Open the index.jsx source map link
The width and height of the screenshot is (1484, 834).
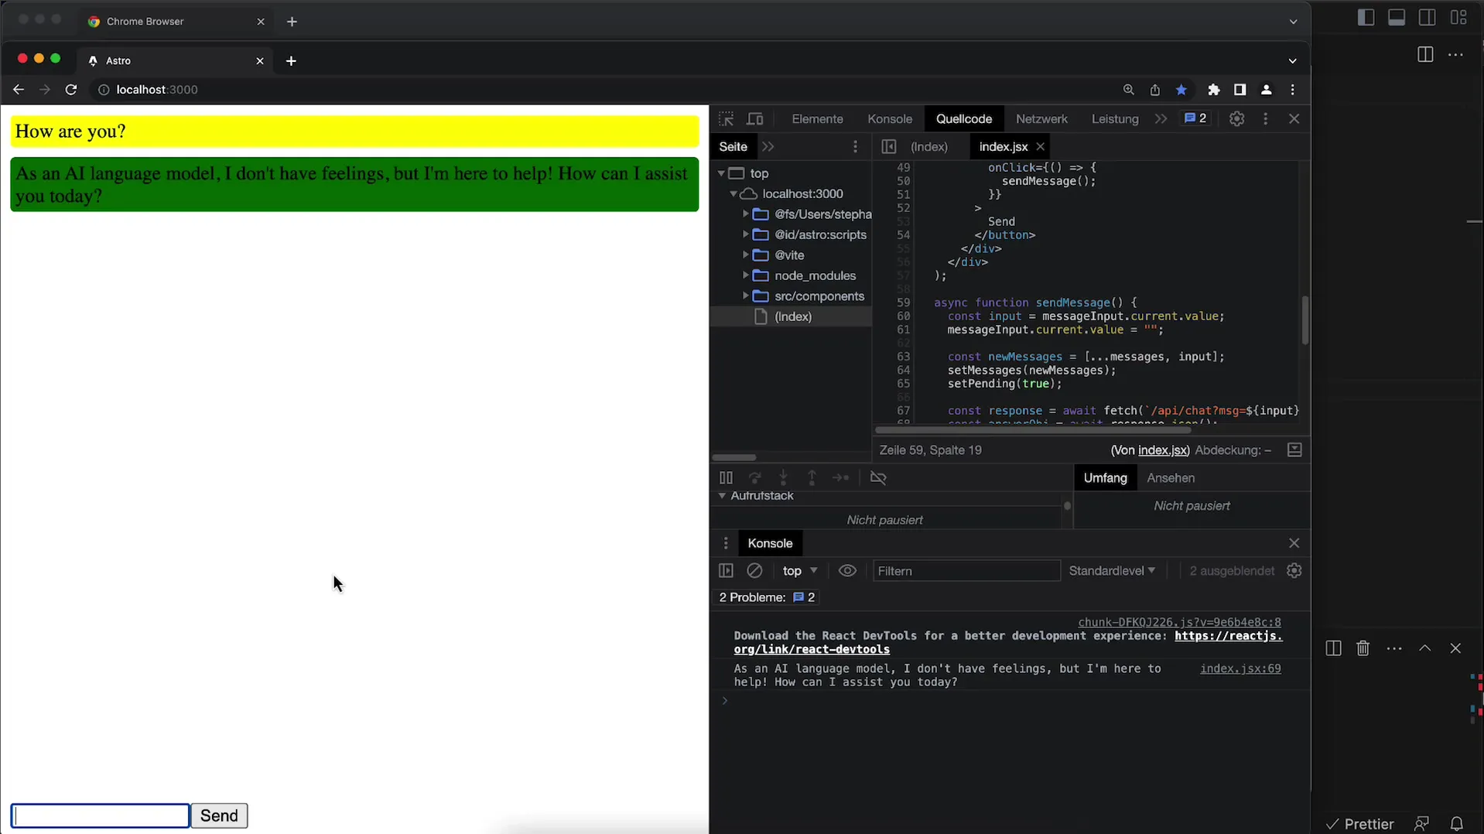(x=1163, y=450)
